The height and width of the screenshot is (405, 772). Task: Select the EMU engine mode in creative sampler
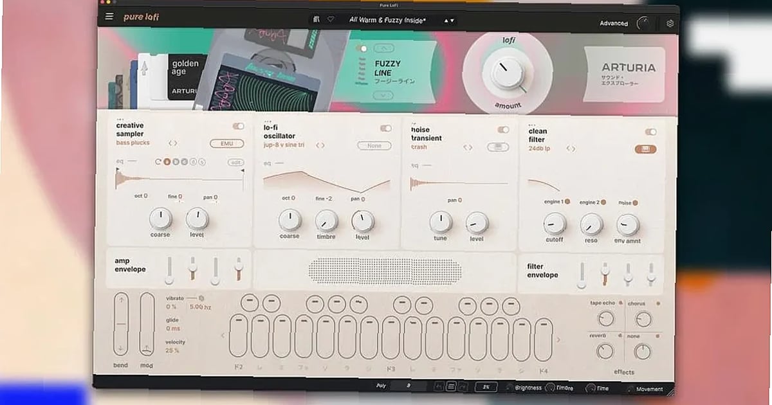(x=226, y=145)
